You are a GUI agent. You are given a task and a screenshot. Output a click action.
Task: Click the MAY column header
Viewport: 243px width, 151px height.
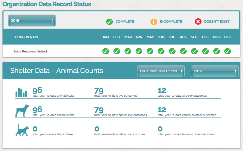coord(150,37)
